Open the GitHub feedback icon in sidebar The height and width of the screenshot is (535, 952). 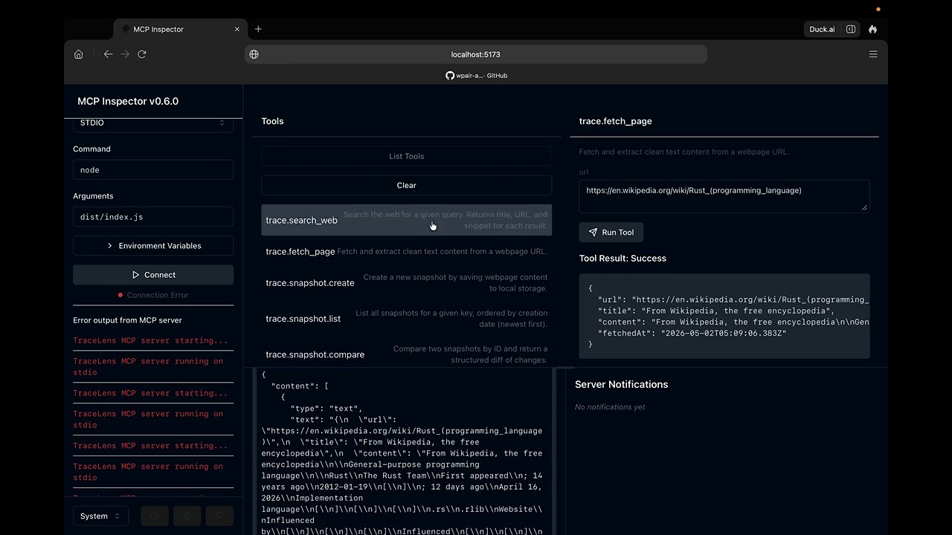[x=219, y=516]
